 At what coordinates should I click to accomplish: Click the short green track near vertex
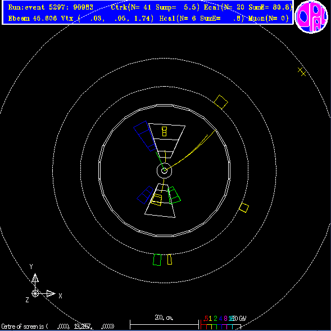160,161
